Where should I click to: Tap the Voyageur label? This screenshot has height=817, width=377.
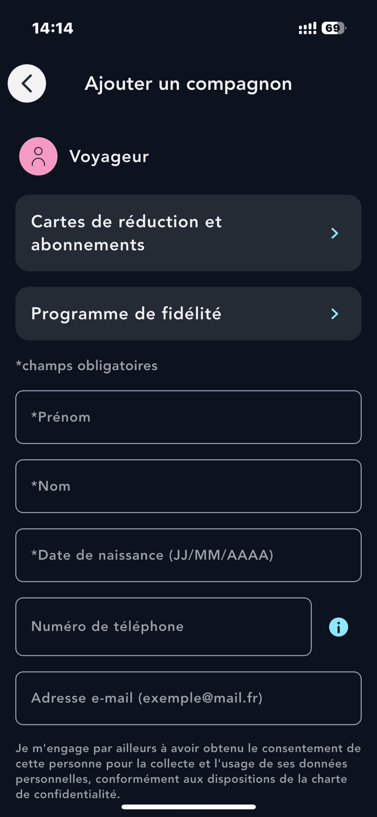point(109,156)
